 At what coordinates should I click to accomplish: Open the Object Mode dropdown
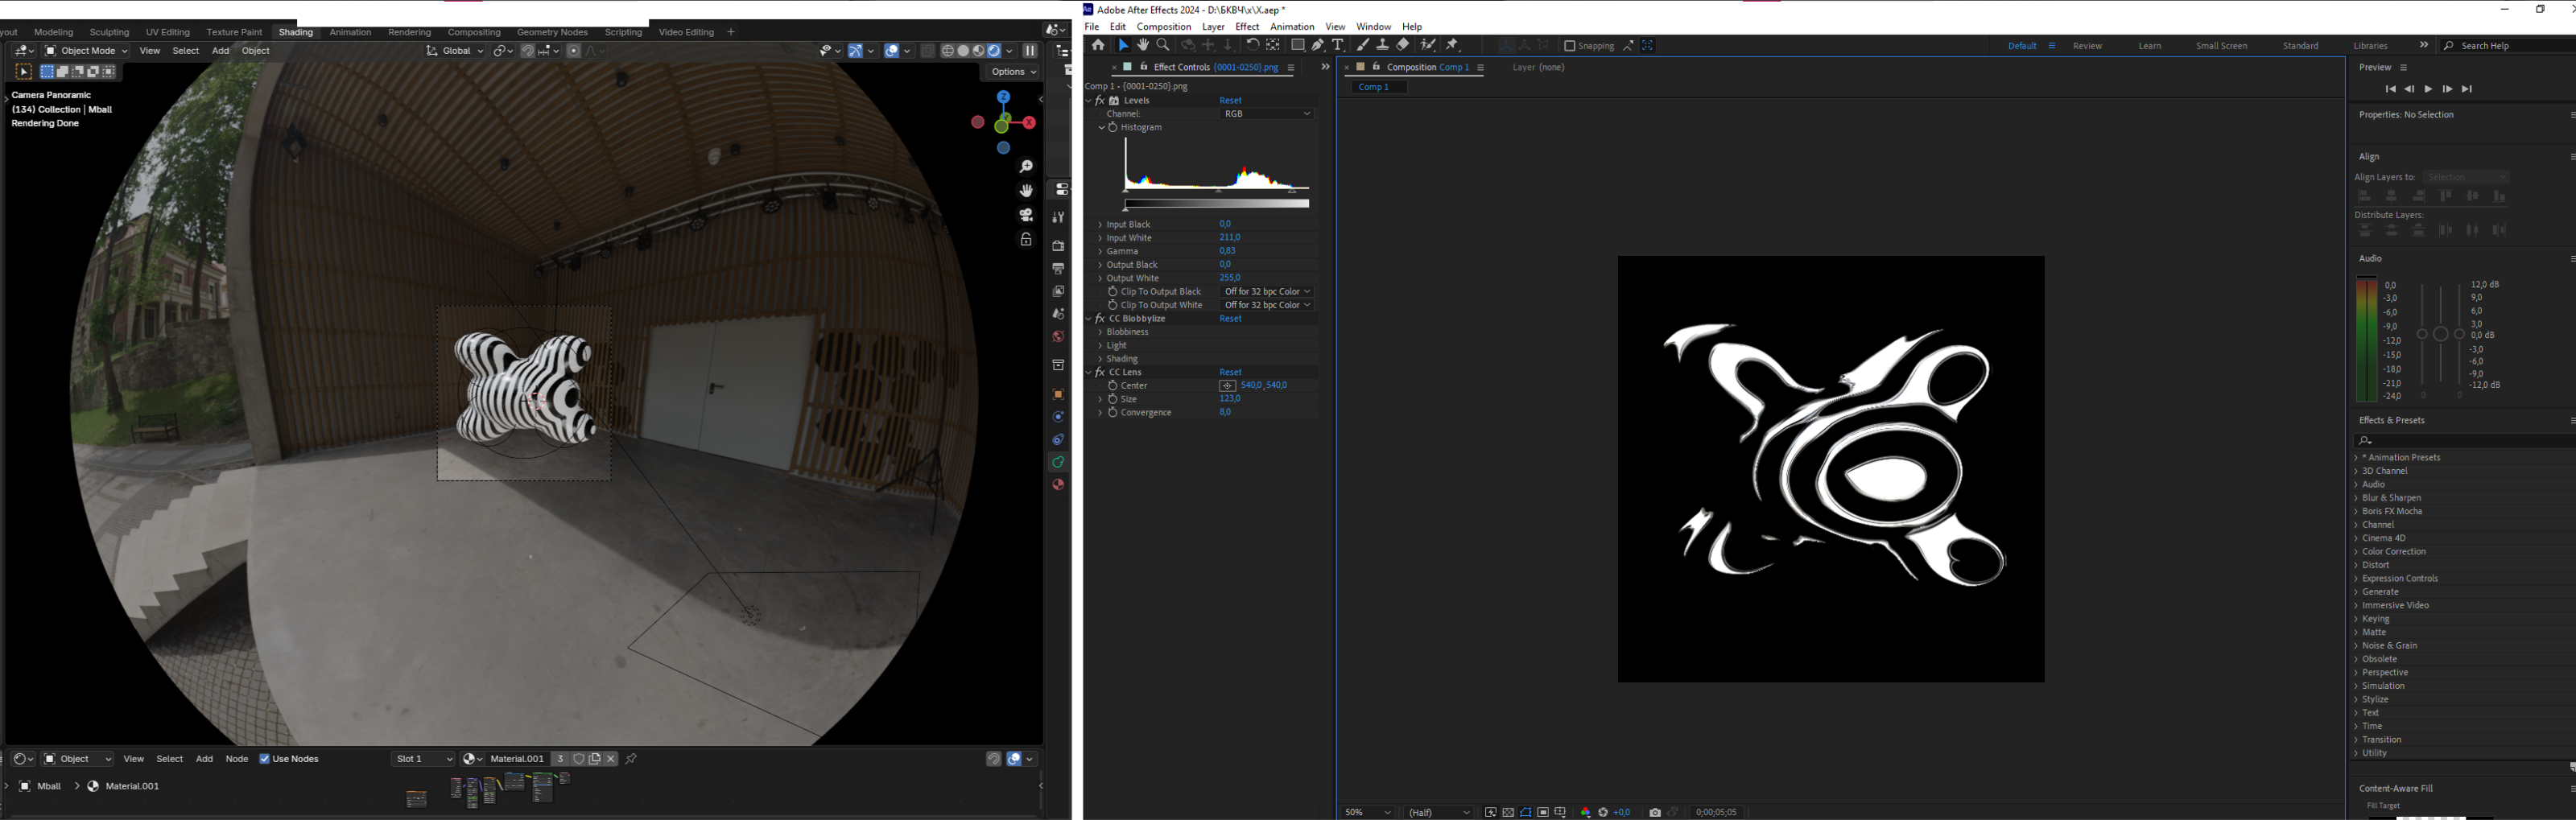87,51
